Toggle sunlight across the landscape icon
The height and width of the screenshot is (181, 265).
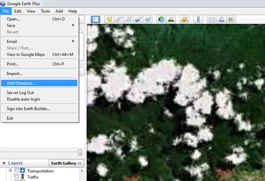click(x=171, y=19)
